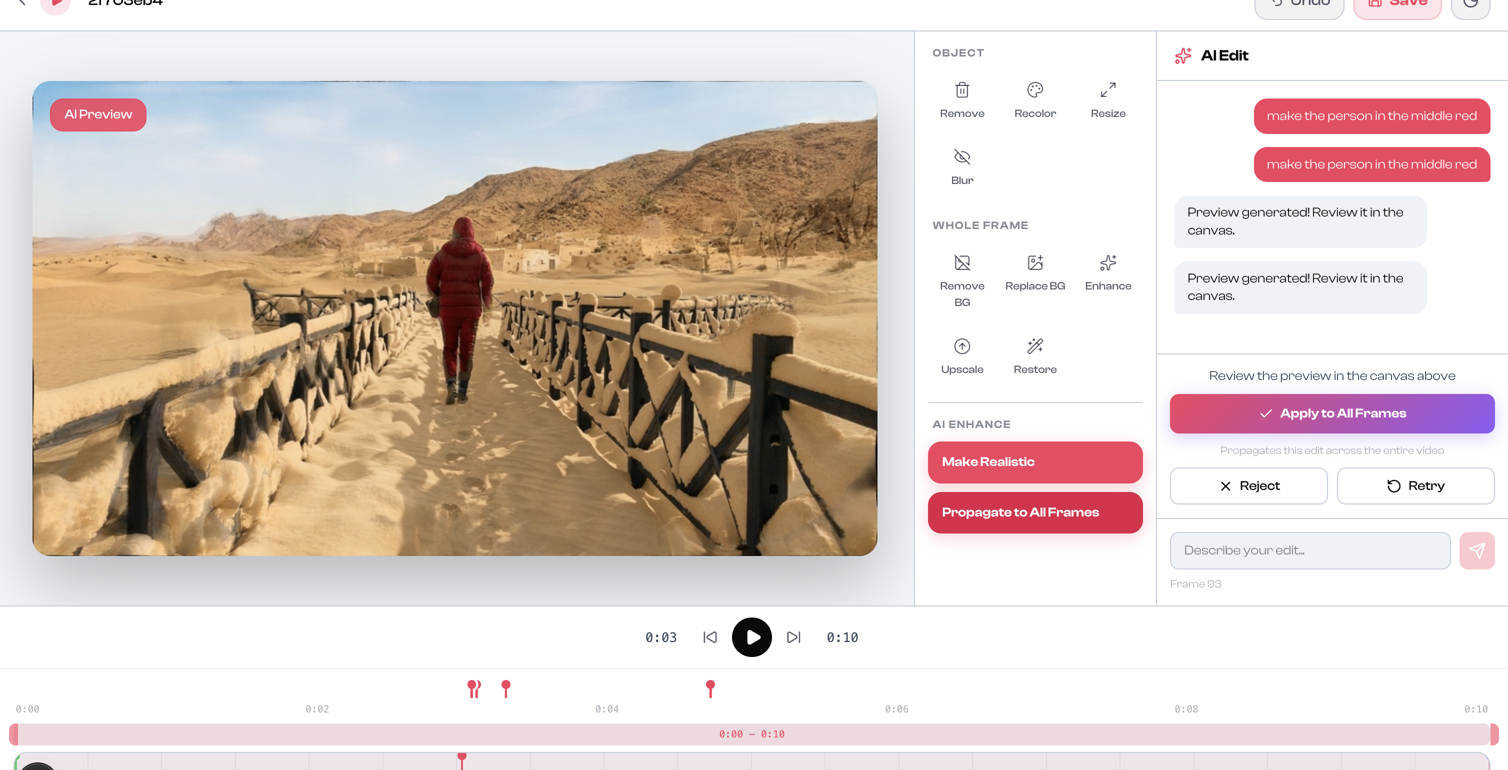Activate the Blur object tool
This screenshot has width=1508, height=770.
[962, 157]
